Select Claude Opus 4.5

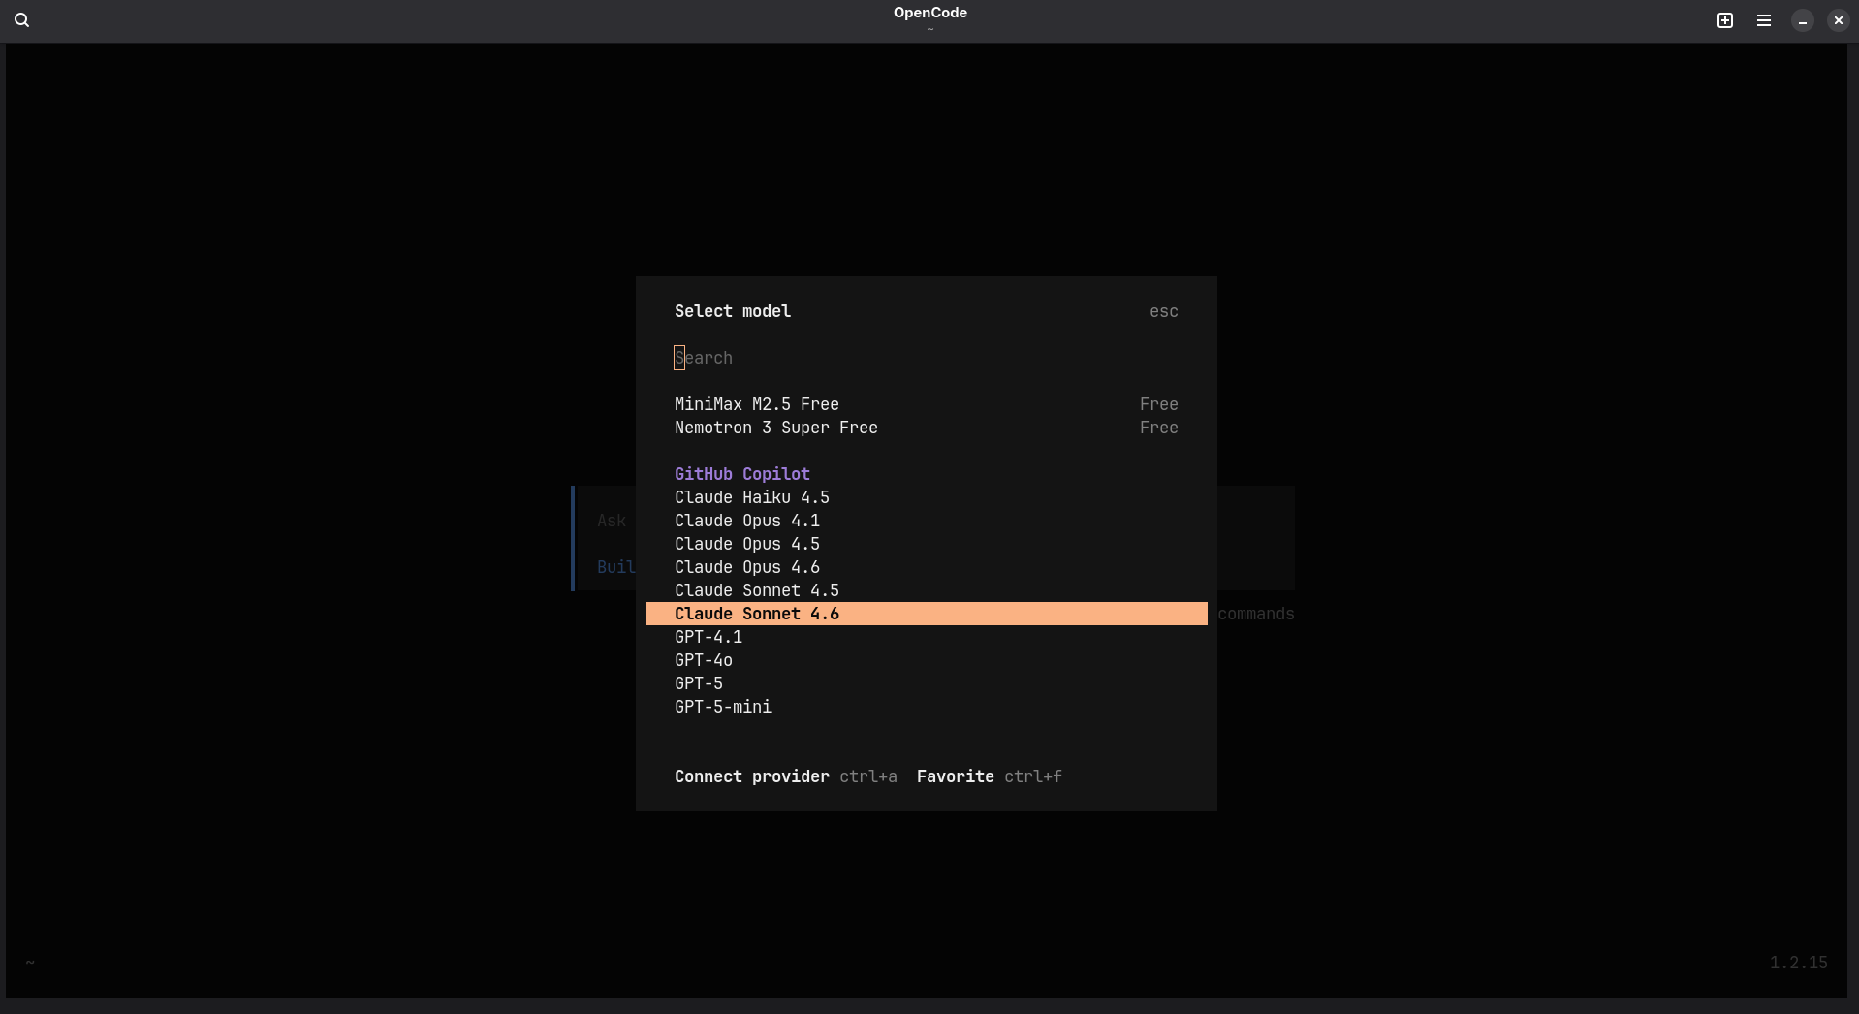point(747,544)
